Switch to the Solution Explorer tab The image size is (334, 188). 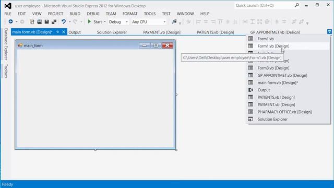click(x=112, y=32)
